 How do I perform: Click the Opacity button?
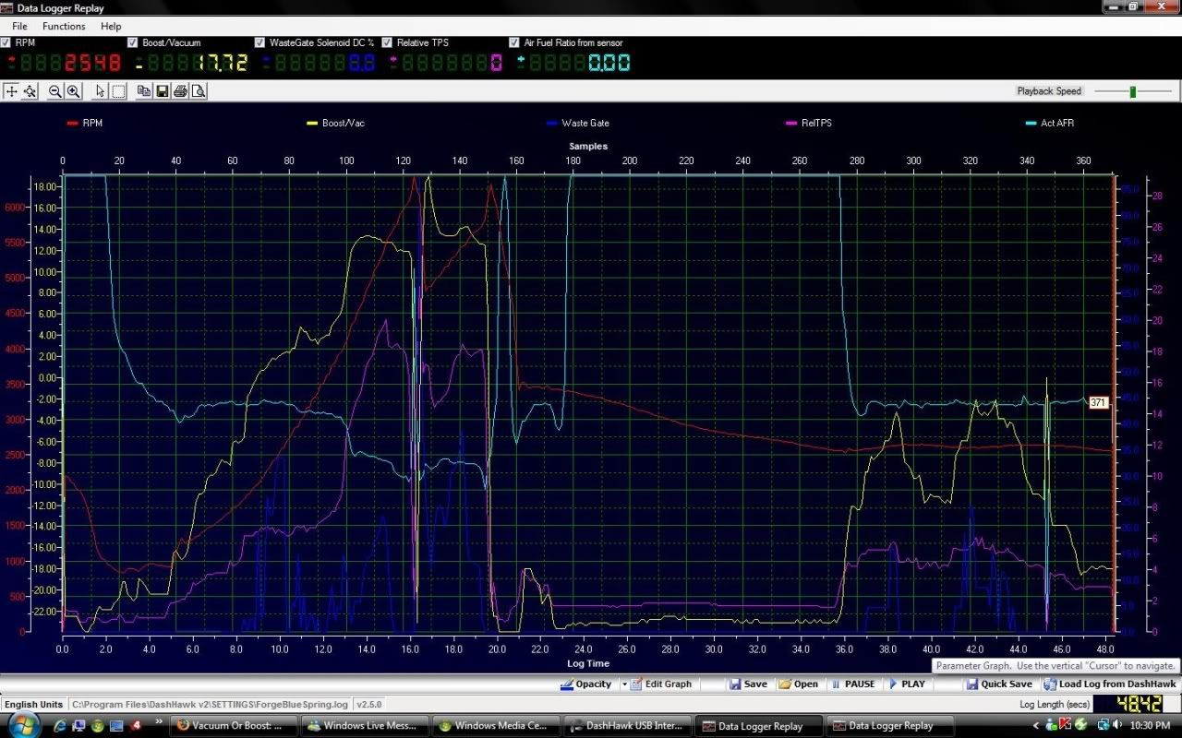pyautogui.click(x=586, y=684)
